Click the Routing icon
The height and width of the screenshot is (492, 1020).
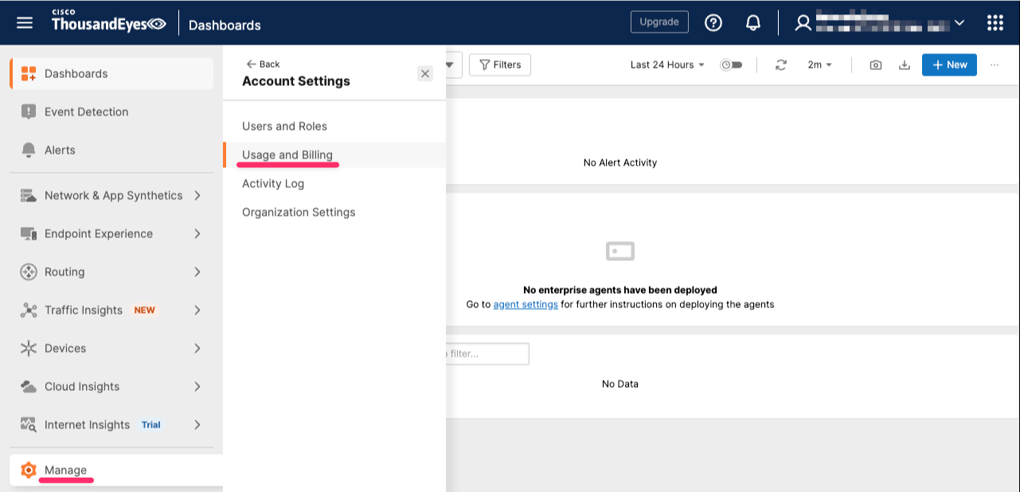click(29, 272)
